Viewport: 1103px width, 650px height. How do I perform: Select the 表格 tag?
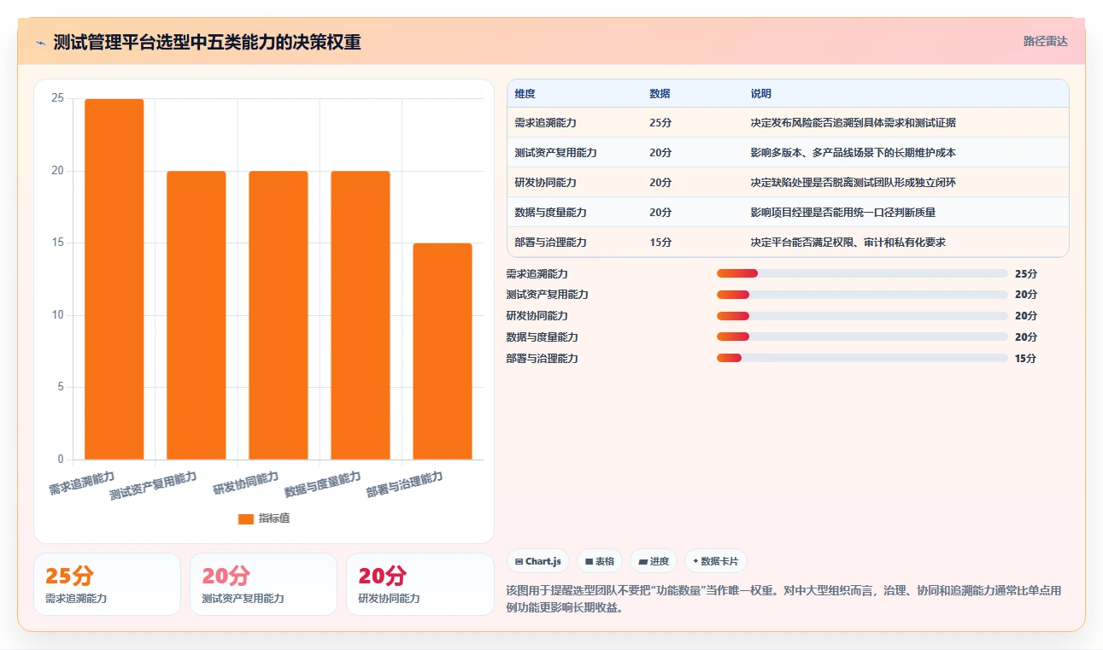pos(600,561)
